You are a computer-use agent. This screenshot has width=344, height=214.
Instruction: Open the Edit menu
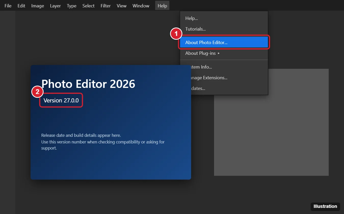(x=21, y=6)
